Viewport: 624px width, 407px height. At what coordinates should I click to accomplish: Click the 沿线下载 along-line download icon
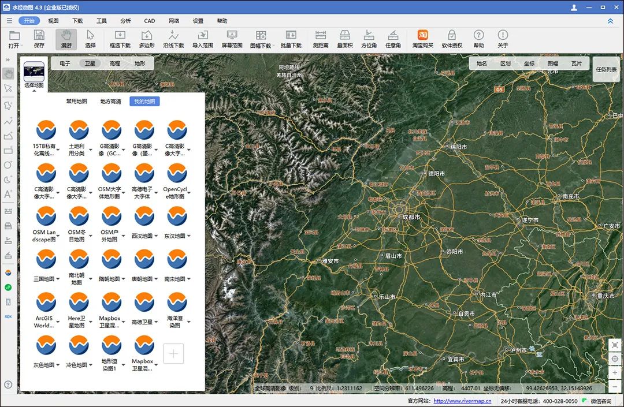click(173, 39)
